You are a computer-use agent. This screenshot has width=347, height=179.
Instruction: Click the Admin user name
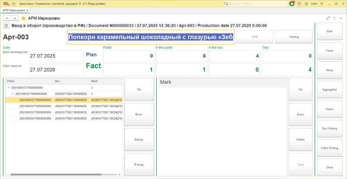(x=314, y=4)
